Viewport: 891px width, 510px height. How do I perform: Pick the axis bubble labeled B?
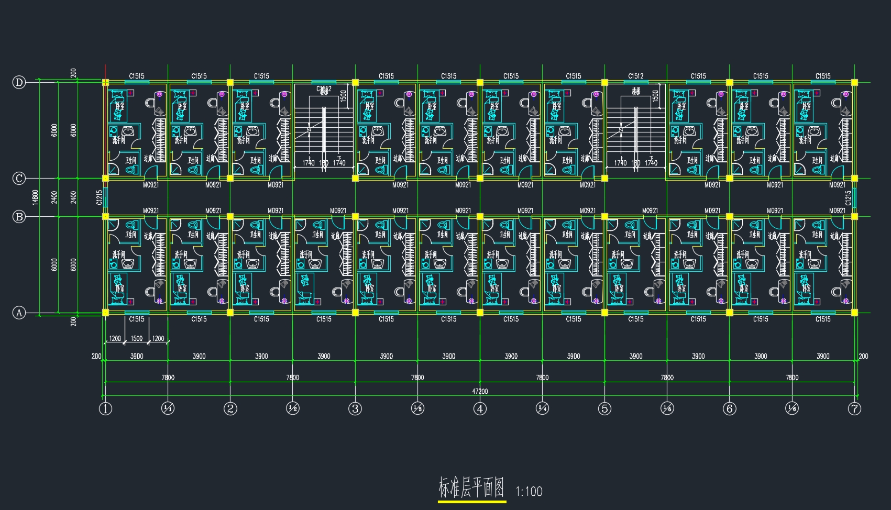19,216
